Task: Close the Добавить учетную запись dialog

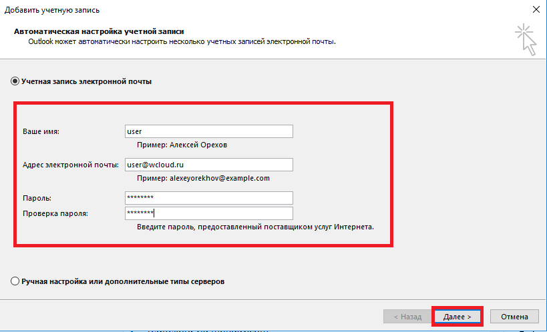Action: (536, 9)
